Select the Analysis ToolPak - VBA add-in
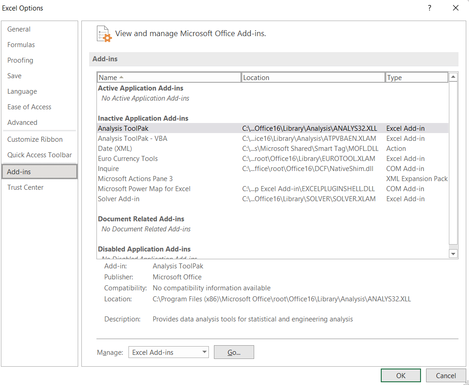The width and height of the screenshot is (469, 385). click(x=133, y=138)
